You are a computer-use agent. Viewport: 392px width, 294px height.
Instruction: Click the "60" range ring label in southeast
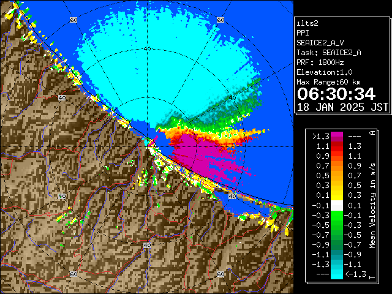[x=221, y=274]
